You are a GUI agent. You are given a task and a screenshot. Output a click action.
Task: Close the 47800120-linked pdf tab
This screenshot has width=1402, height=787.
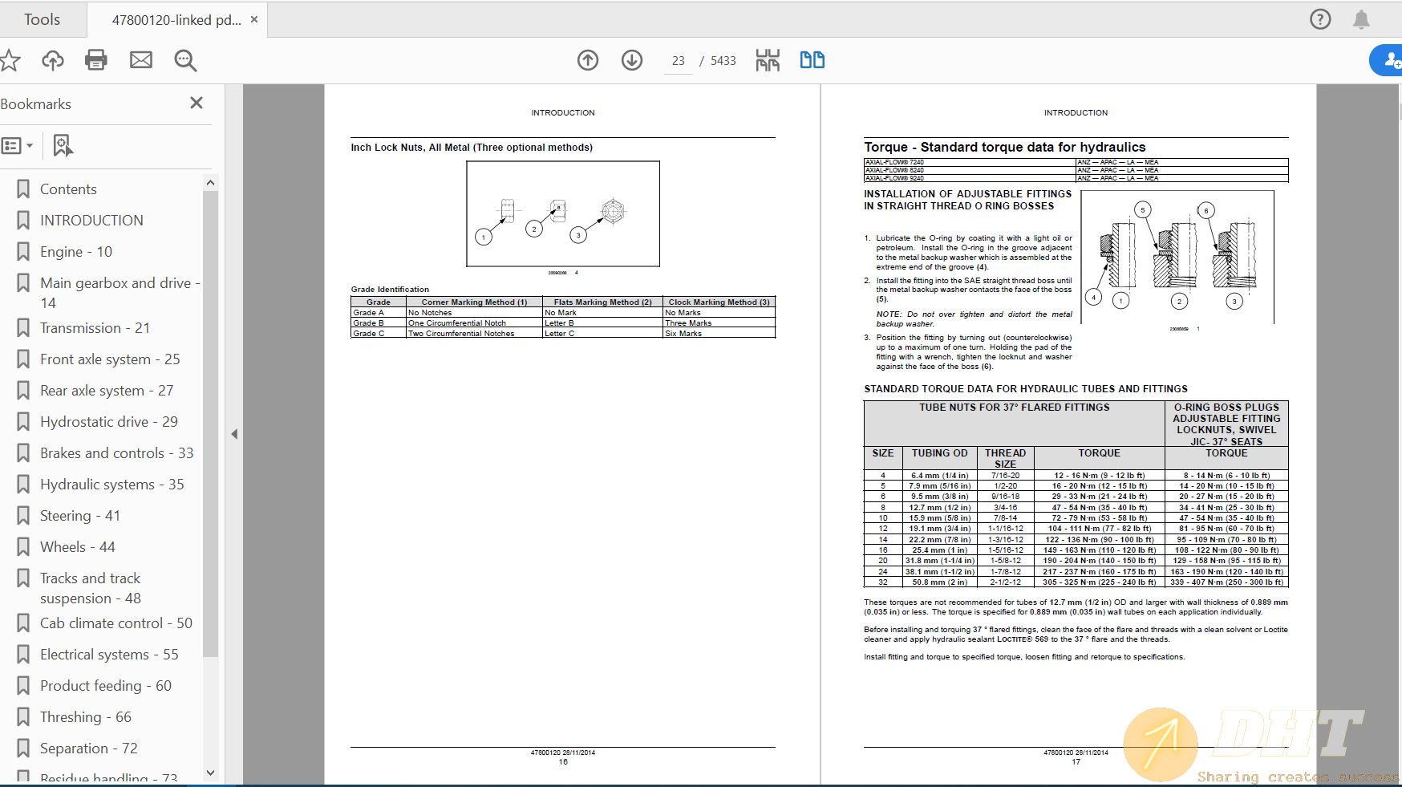(254, 19)
